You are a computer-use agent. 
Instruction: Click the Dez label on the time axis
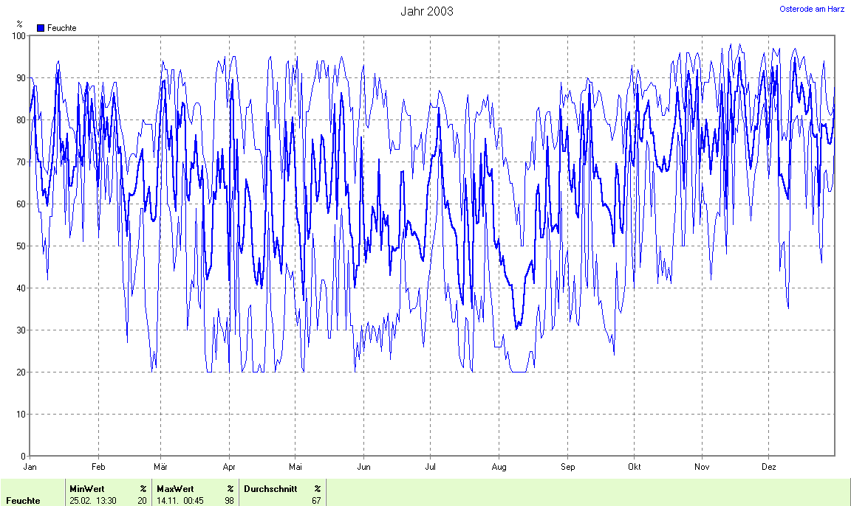pyautogui.click(x=769, y=467)
